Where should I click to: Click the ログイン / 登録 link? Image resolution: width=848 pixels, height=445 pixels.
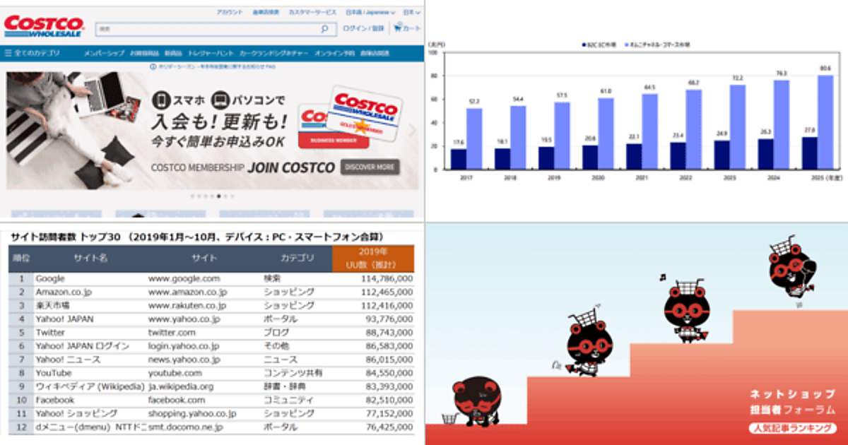tap(363, 28)
